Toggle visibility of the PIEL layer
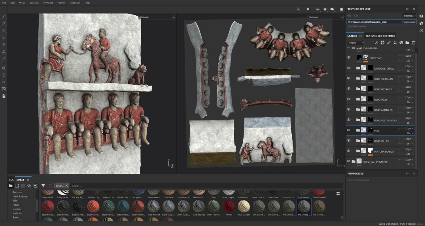 pyautogui.click(x=349, y=130)
